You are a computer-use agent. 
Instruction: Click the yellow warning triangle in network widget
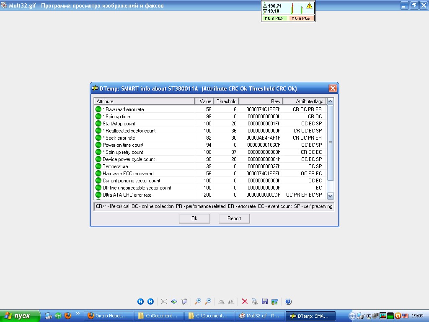(310, 5)
